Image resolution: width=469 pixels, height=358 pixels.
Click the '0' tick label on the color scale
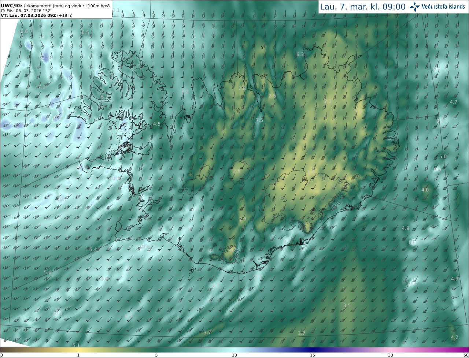pos(1,355)
